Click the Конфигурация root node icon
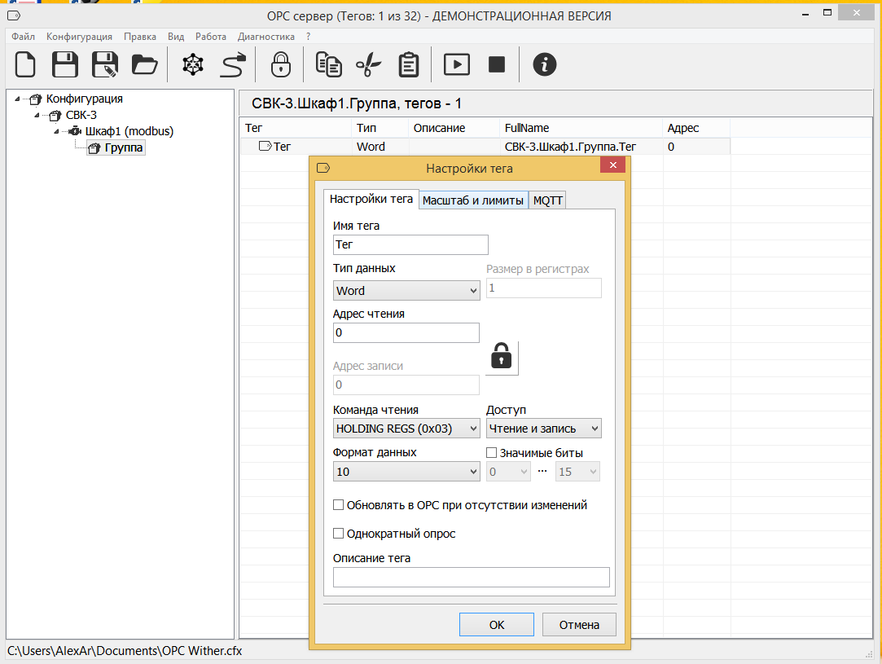882x664 pixels. pyautogui.click(x=36, y=99)
